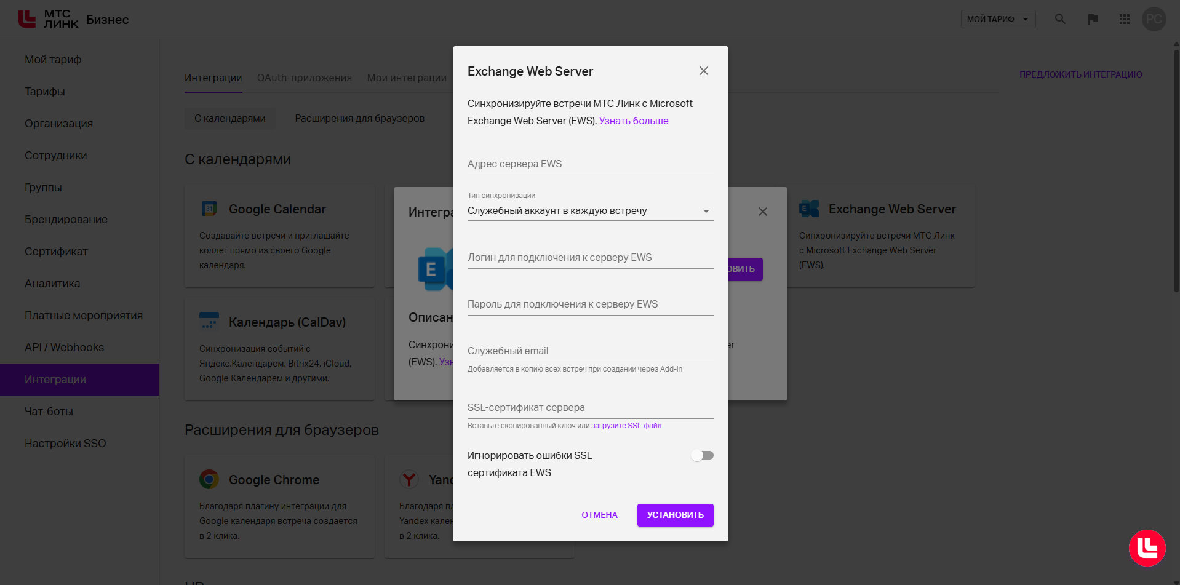Switch to the OAuth-приложения tab
This screenshot has width=1180, height=585.
click(x=305, y=78)
